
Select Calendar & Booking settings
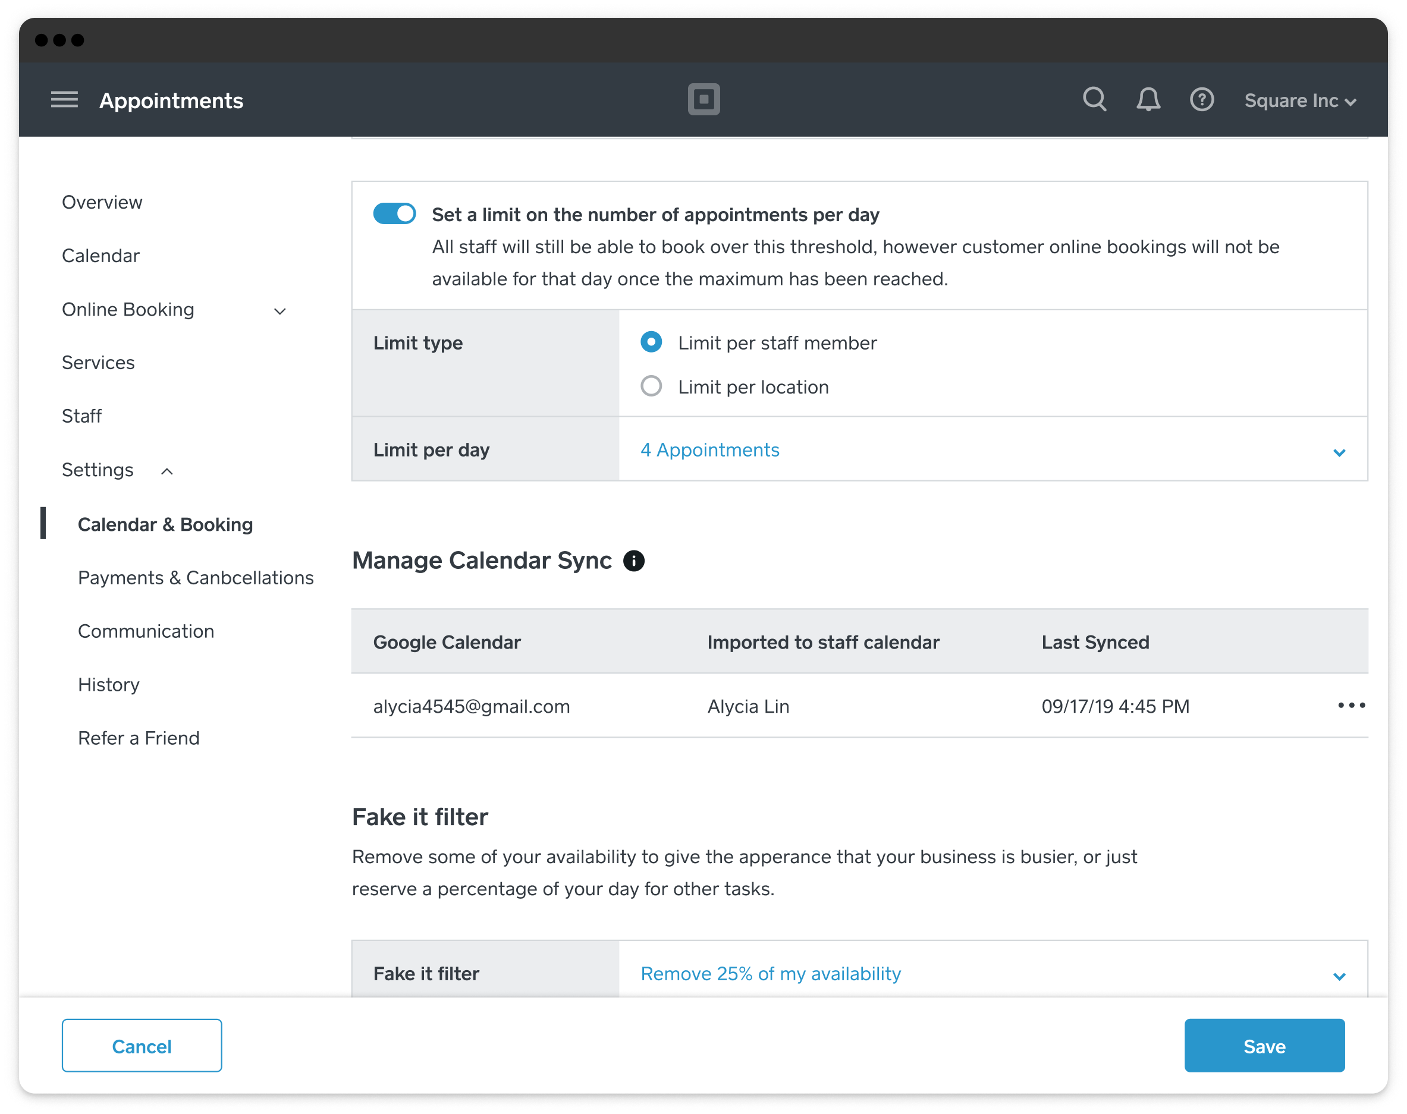tap(165, 524)
